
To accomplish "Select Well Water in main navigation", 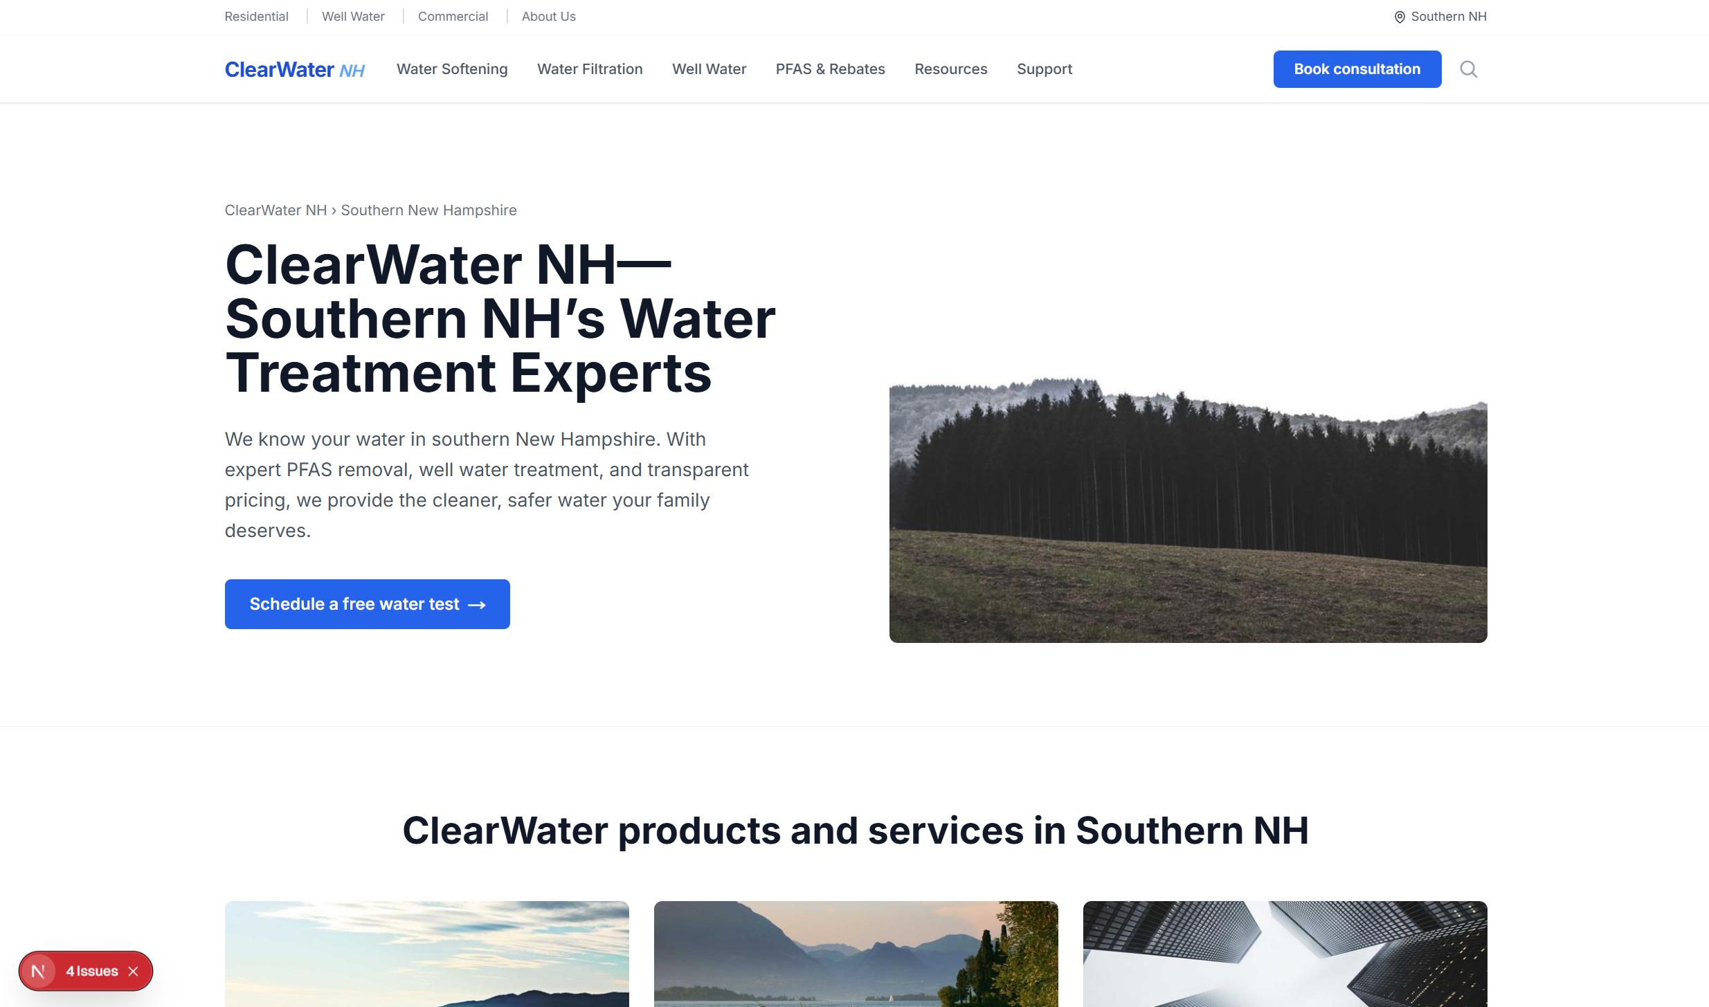I will (709, 69).
